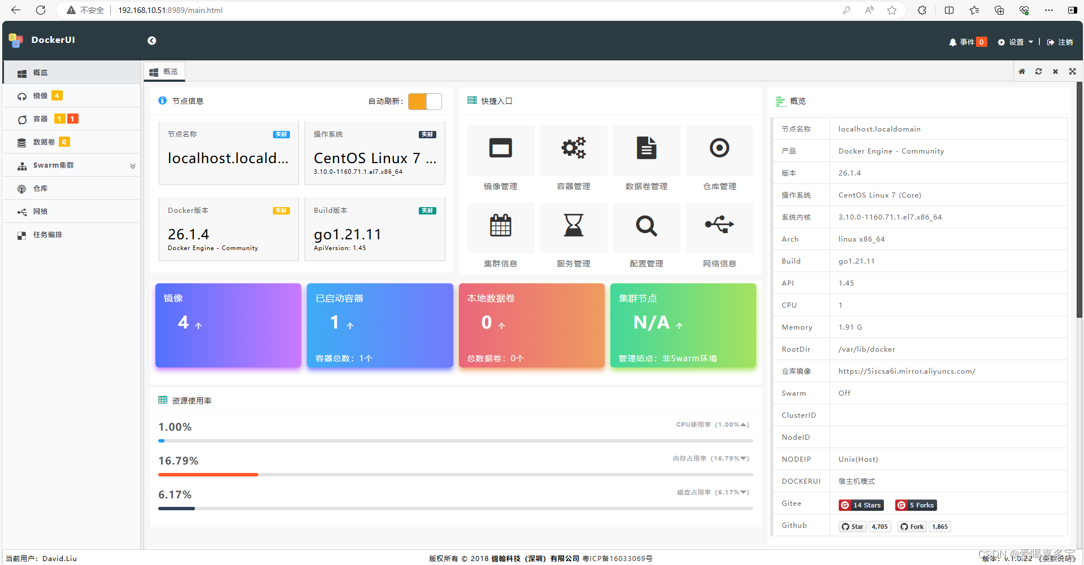Open browser more options menu
Image resolution: width=1084 pixels, height=565 pixels.
coord(1049,10)
